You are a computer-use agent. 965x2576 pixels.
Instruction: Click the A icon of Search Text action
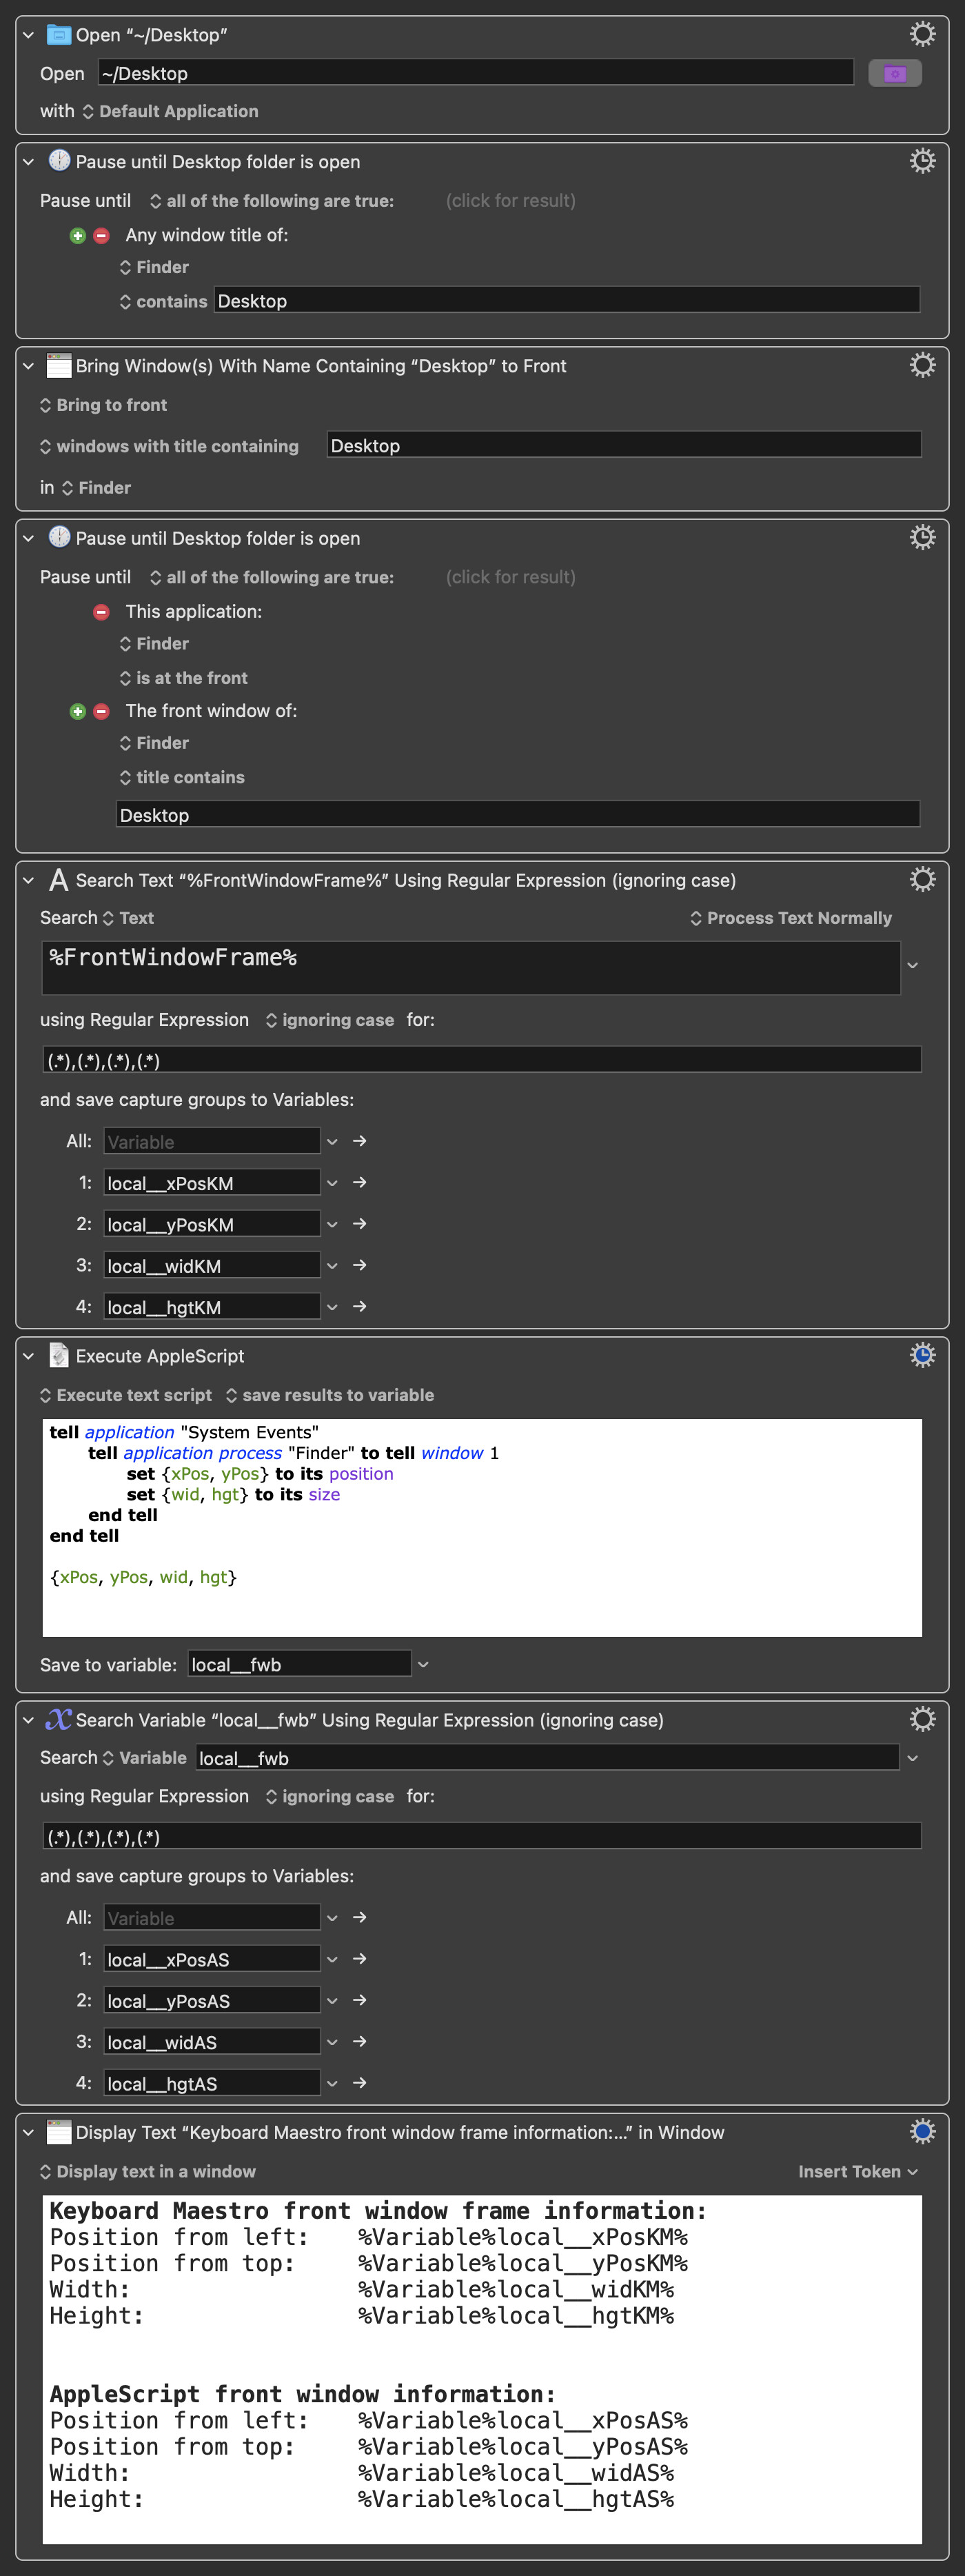coord(59,880)
